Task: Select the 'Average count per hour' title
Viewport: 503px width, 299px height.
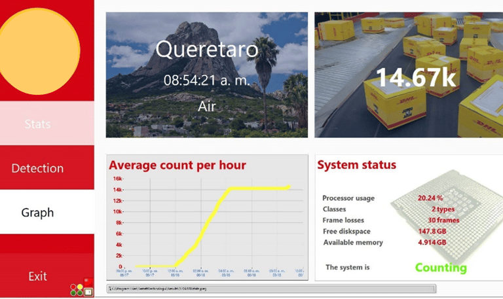Action: click(177, 165)
